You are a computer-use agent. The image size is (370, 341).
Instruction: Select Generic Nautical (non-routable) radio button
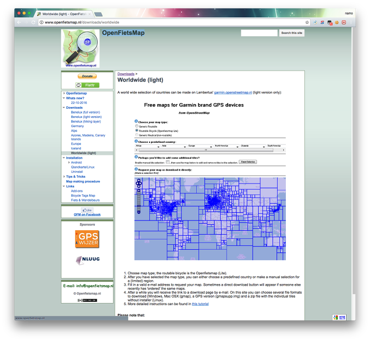pyautogui.click(x=136, y=135)
